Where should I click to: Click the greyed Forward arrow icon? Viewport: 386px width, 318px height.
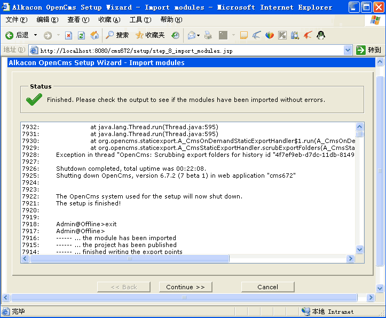click(48, 36)
